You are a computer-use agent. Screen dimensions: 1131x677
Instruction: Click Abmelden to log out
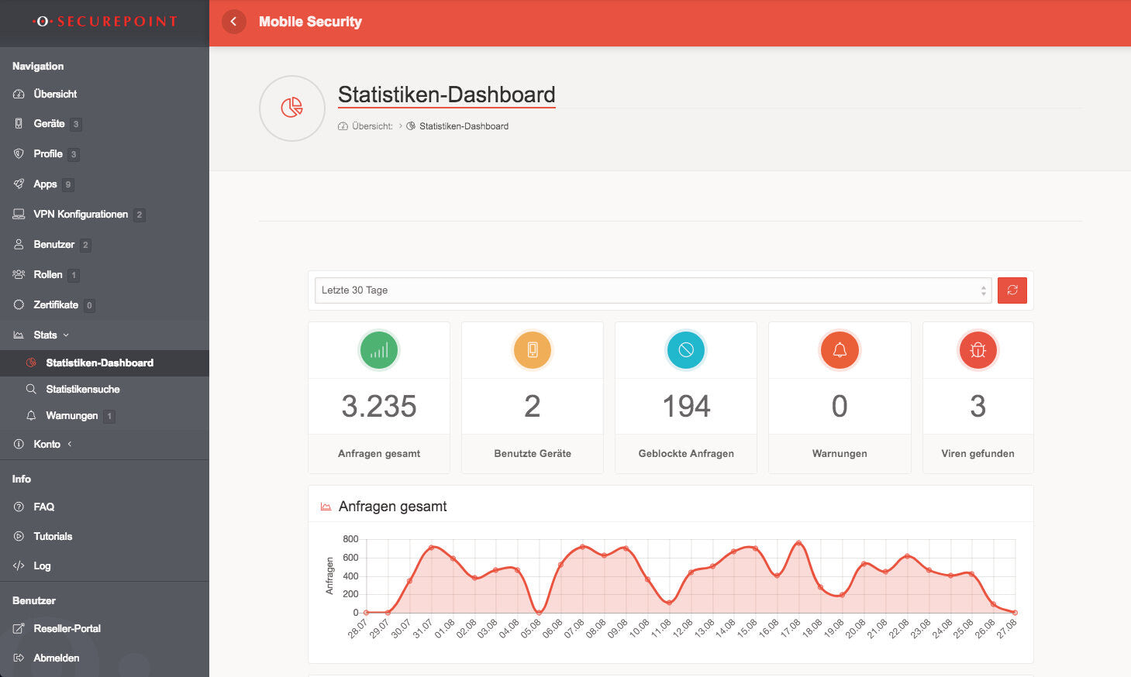tap(56, 658)
